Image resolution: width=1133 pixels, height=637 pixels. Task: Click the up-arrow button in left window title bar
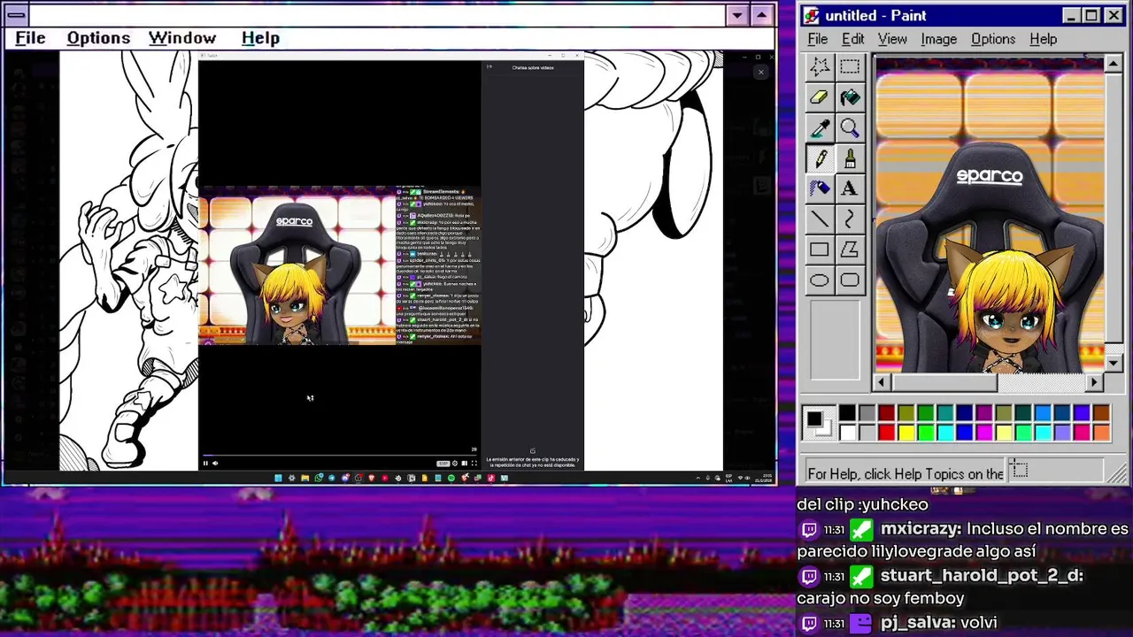[761, 15]
